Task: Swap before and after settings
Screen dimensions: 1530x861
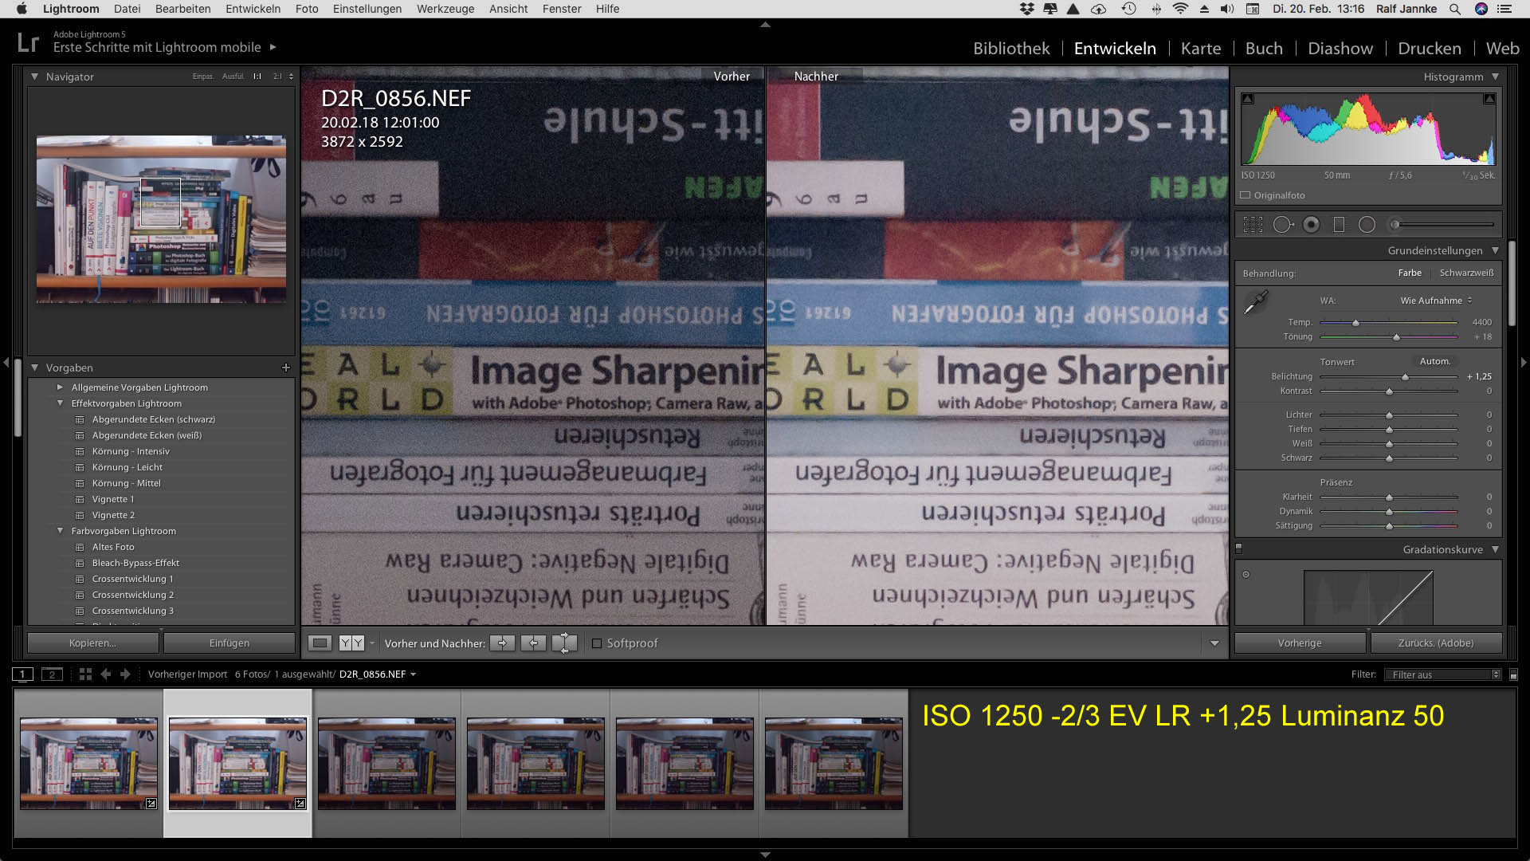Action: 564,643
